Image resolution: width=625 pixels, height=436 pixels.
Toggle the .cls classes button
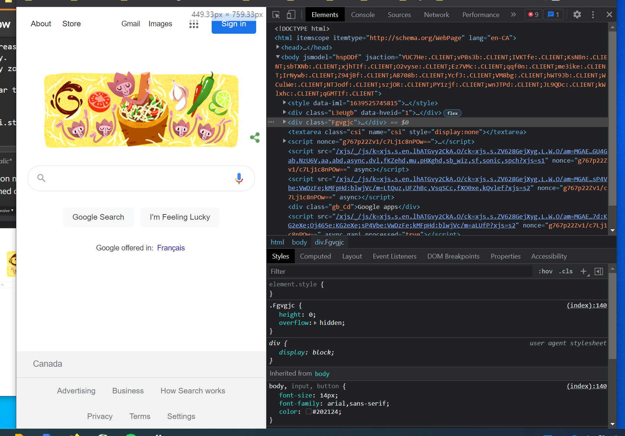click(x=566, y=272)
